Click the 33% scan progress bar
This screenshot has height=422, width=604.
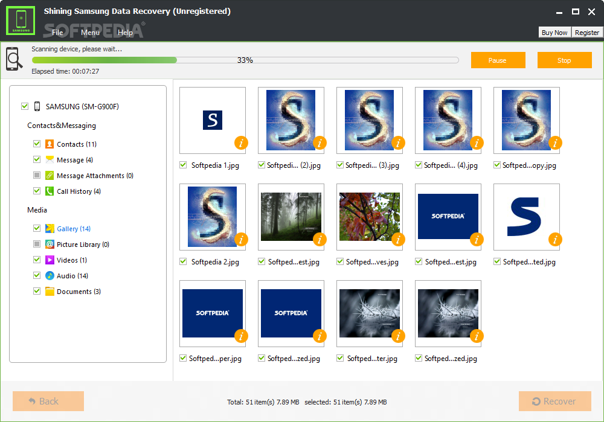pos(245,60)
